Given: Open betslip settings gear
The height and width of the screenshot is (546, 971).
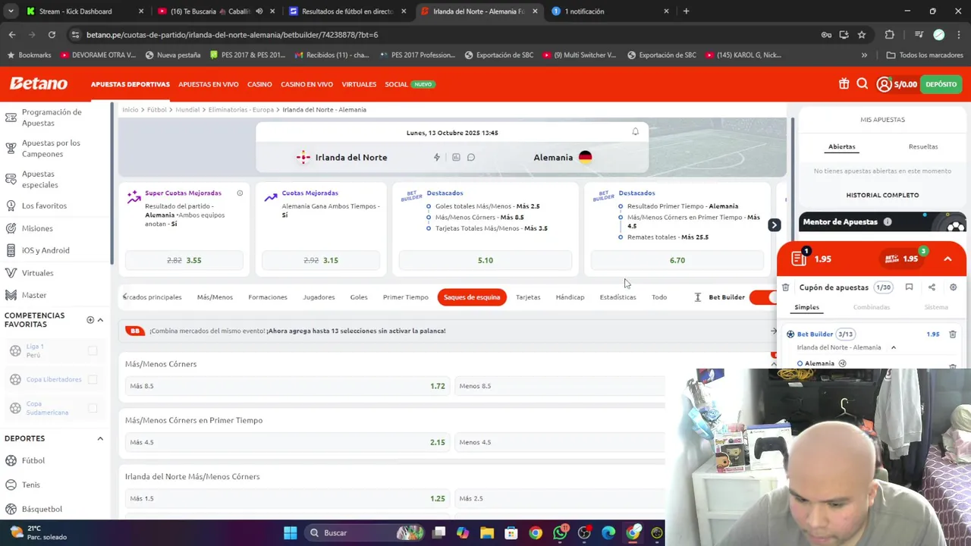Looking at the screenshot, I should pyautogui.click(x=954, y=287).
